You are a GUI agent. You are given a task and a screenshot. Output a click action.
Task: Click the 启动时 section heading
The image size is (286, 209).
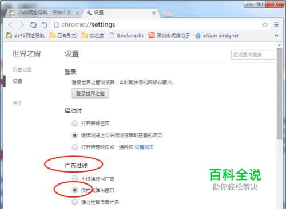tap(73, 110)
